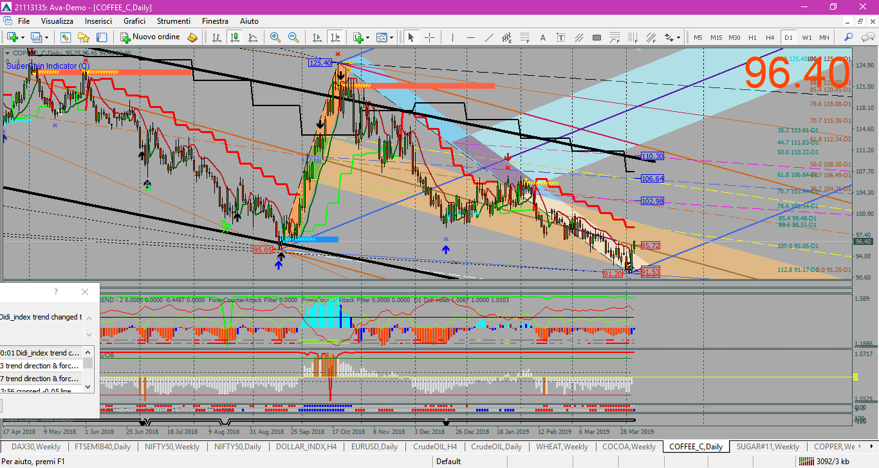Switch to the SUGAR#11,Weekly chart tab

768,446
